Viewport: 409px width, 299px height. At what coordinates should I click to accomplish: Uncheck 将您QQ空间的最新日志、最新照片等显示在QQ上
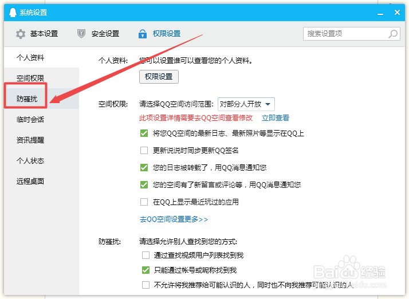click(x=144, y=133)
